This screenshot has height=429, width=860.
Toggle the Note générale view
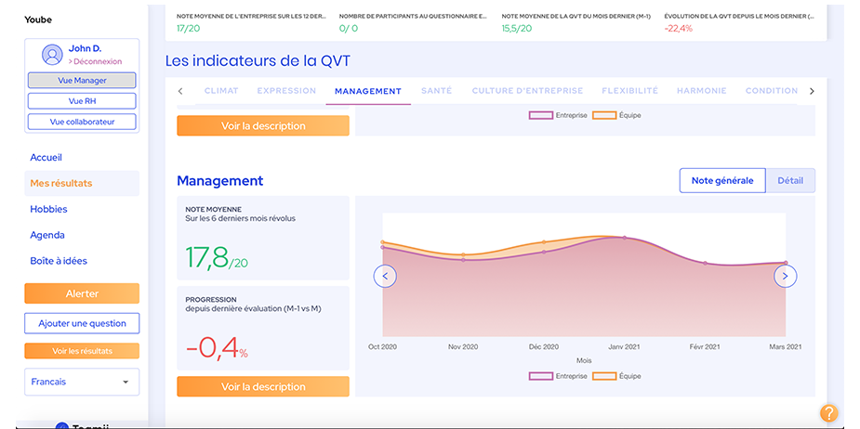[x=721, y=180]
